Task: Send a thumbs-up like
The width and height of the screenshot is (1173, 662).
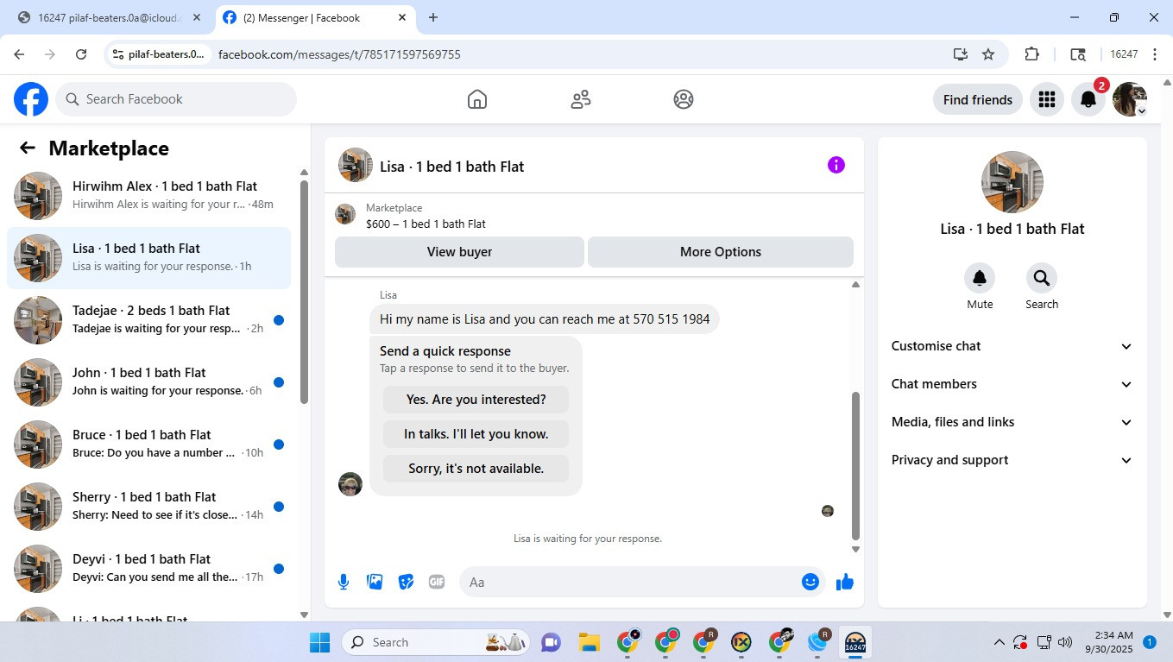Action: (845, 582)
